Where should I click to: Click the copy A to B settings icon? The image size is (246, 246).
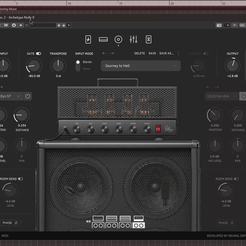(21, 25)
